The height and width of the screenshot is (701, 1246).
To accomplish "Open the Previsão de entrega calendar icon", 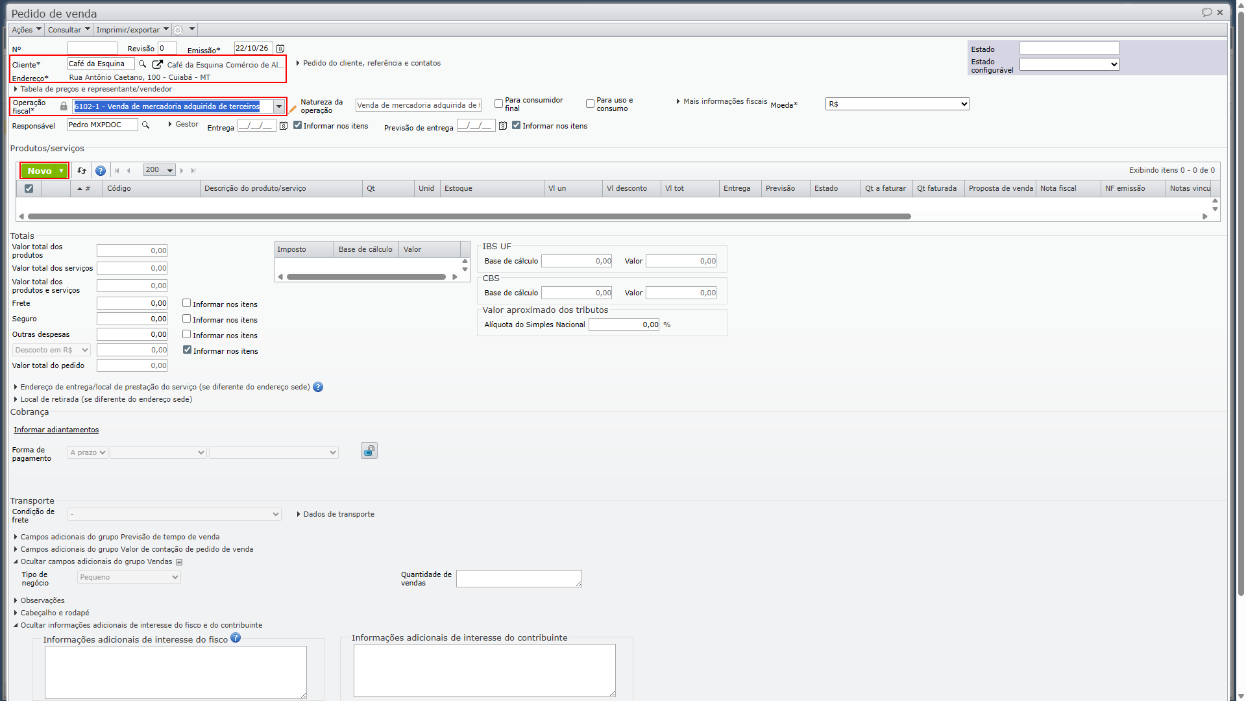I will coord(503,126).
